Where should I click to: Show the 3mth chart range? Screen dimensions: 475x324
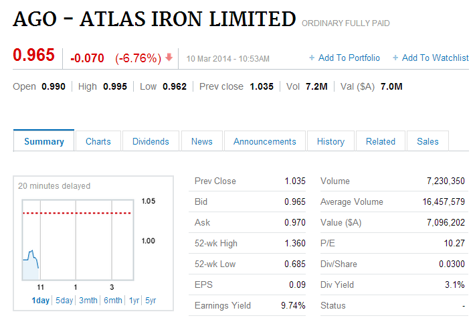pos(88,301)
